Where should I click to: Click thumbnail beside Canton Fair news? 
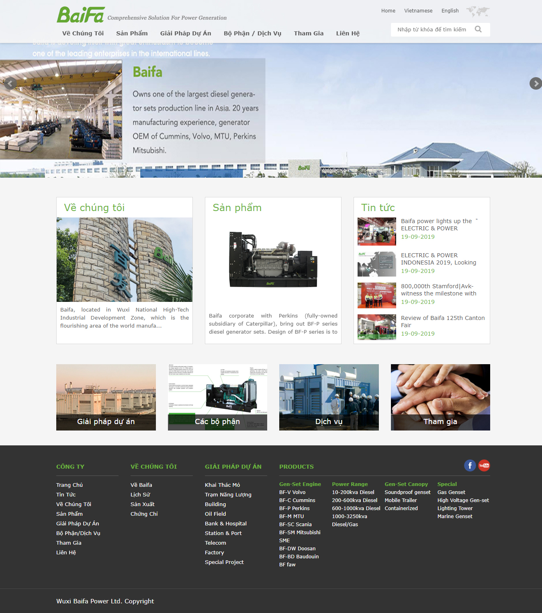(x=377, y=327)
